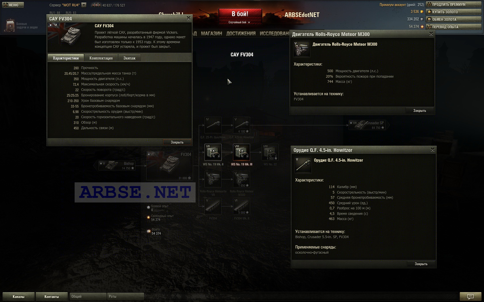Click the players online counter 40 637 / 176 527
The width and height of the screenshot is (484, 302).
(114, 5)
